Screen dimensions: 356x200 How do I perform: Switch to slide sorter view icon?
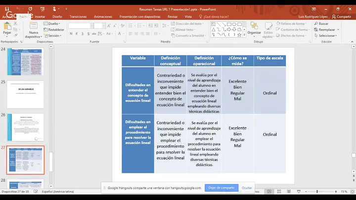[279, 192]
